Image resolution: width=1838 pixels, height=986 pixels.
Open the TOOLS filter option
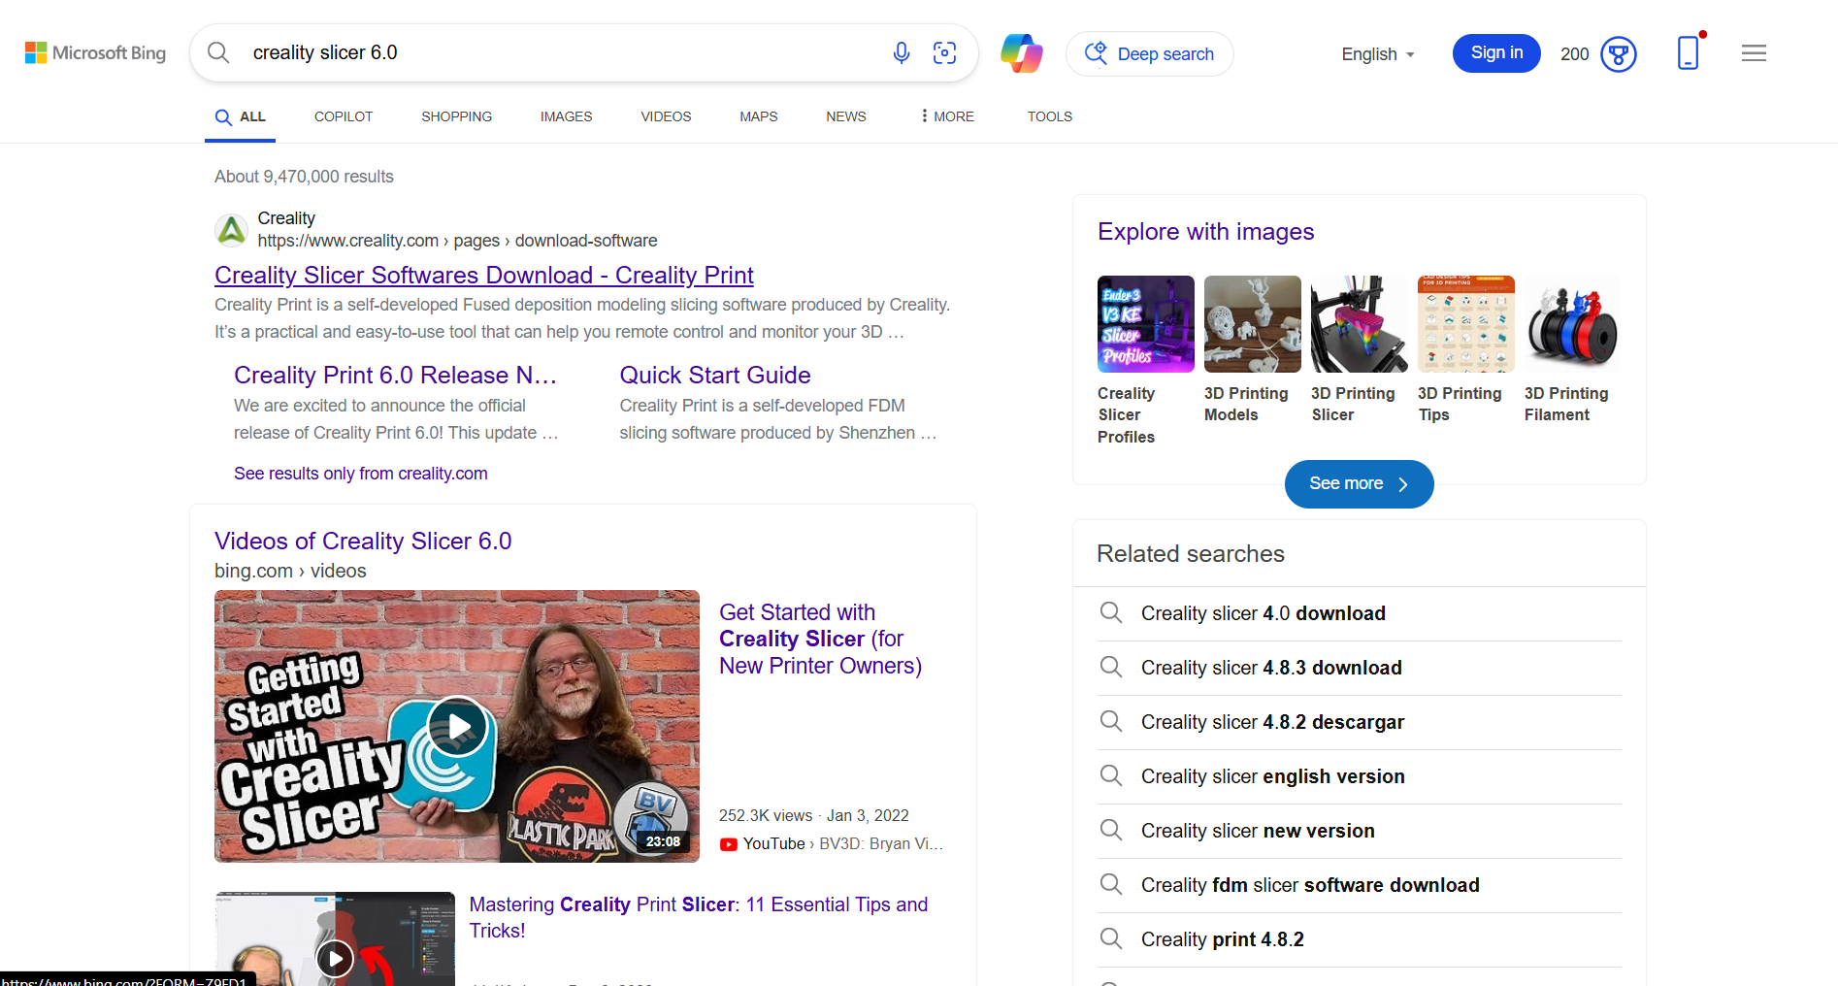(1049, 116)
